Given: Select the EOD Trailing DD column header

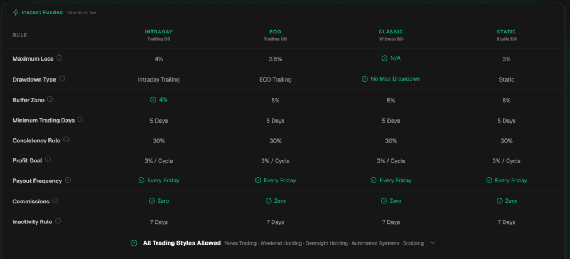Looking at the screenshot, I should click(x=275, y=35).
